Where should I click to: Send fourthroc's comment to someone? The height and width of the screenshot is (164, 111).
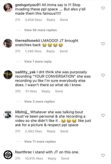[65, 159]
